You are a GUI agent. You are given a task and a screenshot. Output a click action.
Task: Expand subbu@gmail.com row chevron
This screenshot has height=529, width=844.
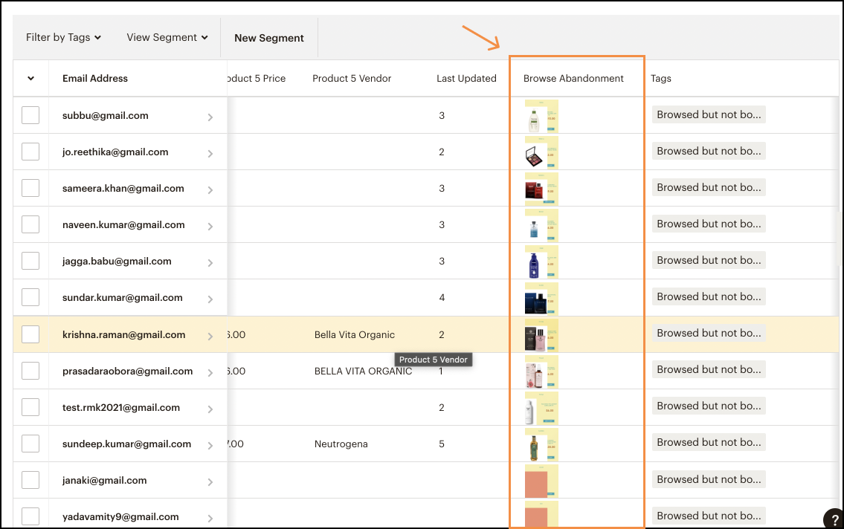[x=210, y=117]
